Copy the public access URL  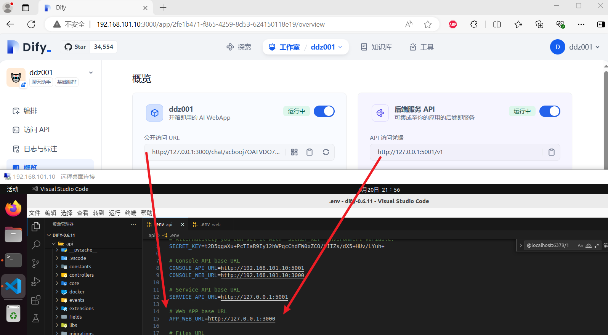click(x=310, y=152)
